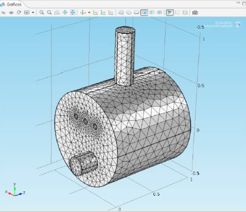Open the dropdown arrow beside the hidden-view icon
This screenshot has height=212, width=246.
[x=33, y=13]
